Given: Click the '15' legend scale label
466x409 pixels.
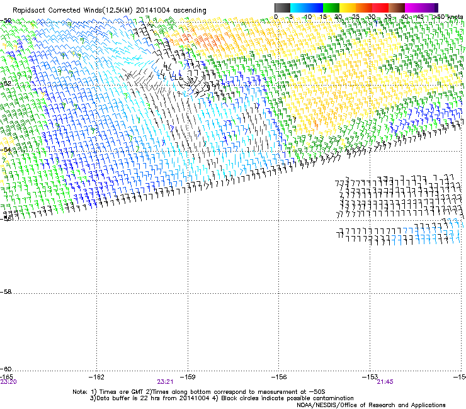Looking at the screenshot, I should tap(323, 17).
